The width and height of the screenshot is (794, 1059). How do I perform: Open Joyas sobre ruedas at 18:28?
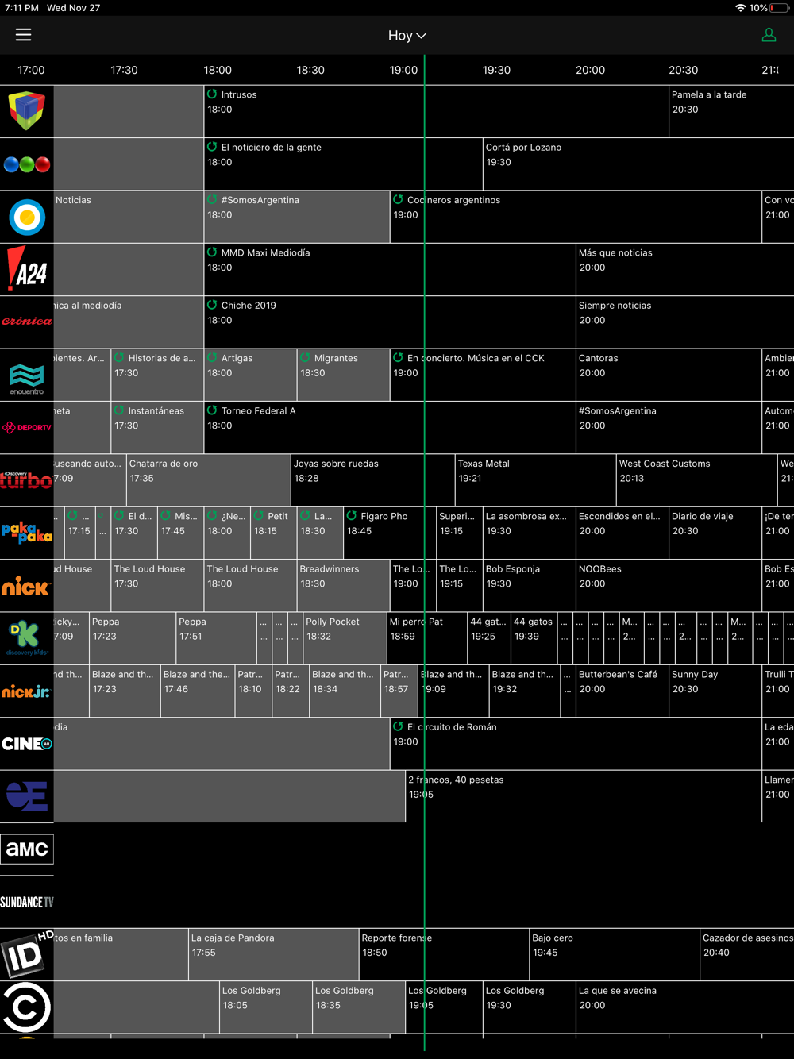pyautogui.click(x=373, y=480)
